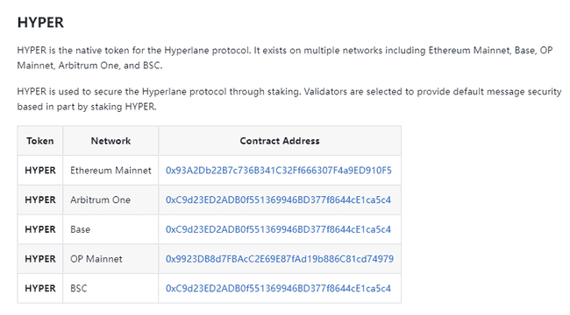Click HYPER token cell in Ethereum Mainnet row
The height and width of the screenshot is (315, 570).
tap(40, 171)
